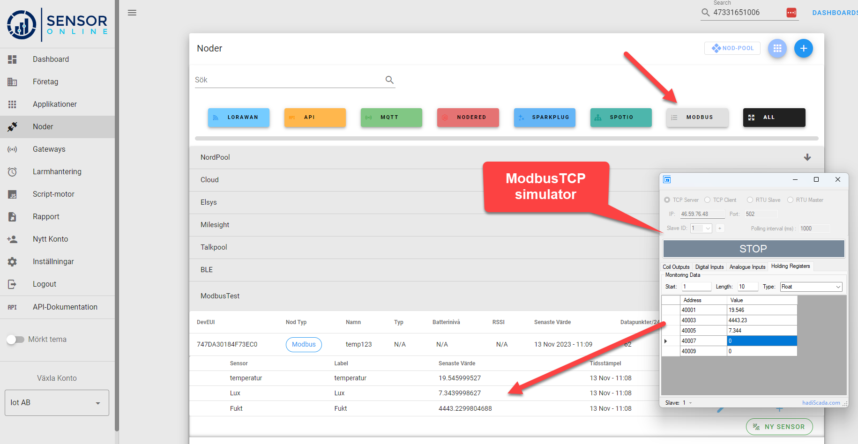Click the red chat notification icon
This screenshot has height=444, width=858.
tap(791, 13)
